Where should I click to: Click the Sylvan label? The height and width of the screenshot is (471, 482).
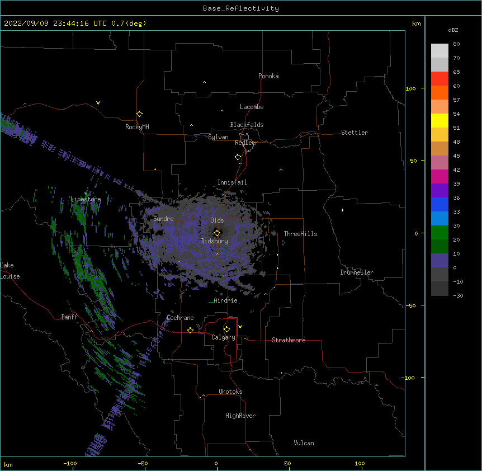pyautogui.click(x=218, y=137)
